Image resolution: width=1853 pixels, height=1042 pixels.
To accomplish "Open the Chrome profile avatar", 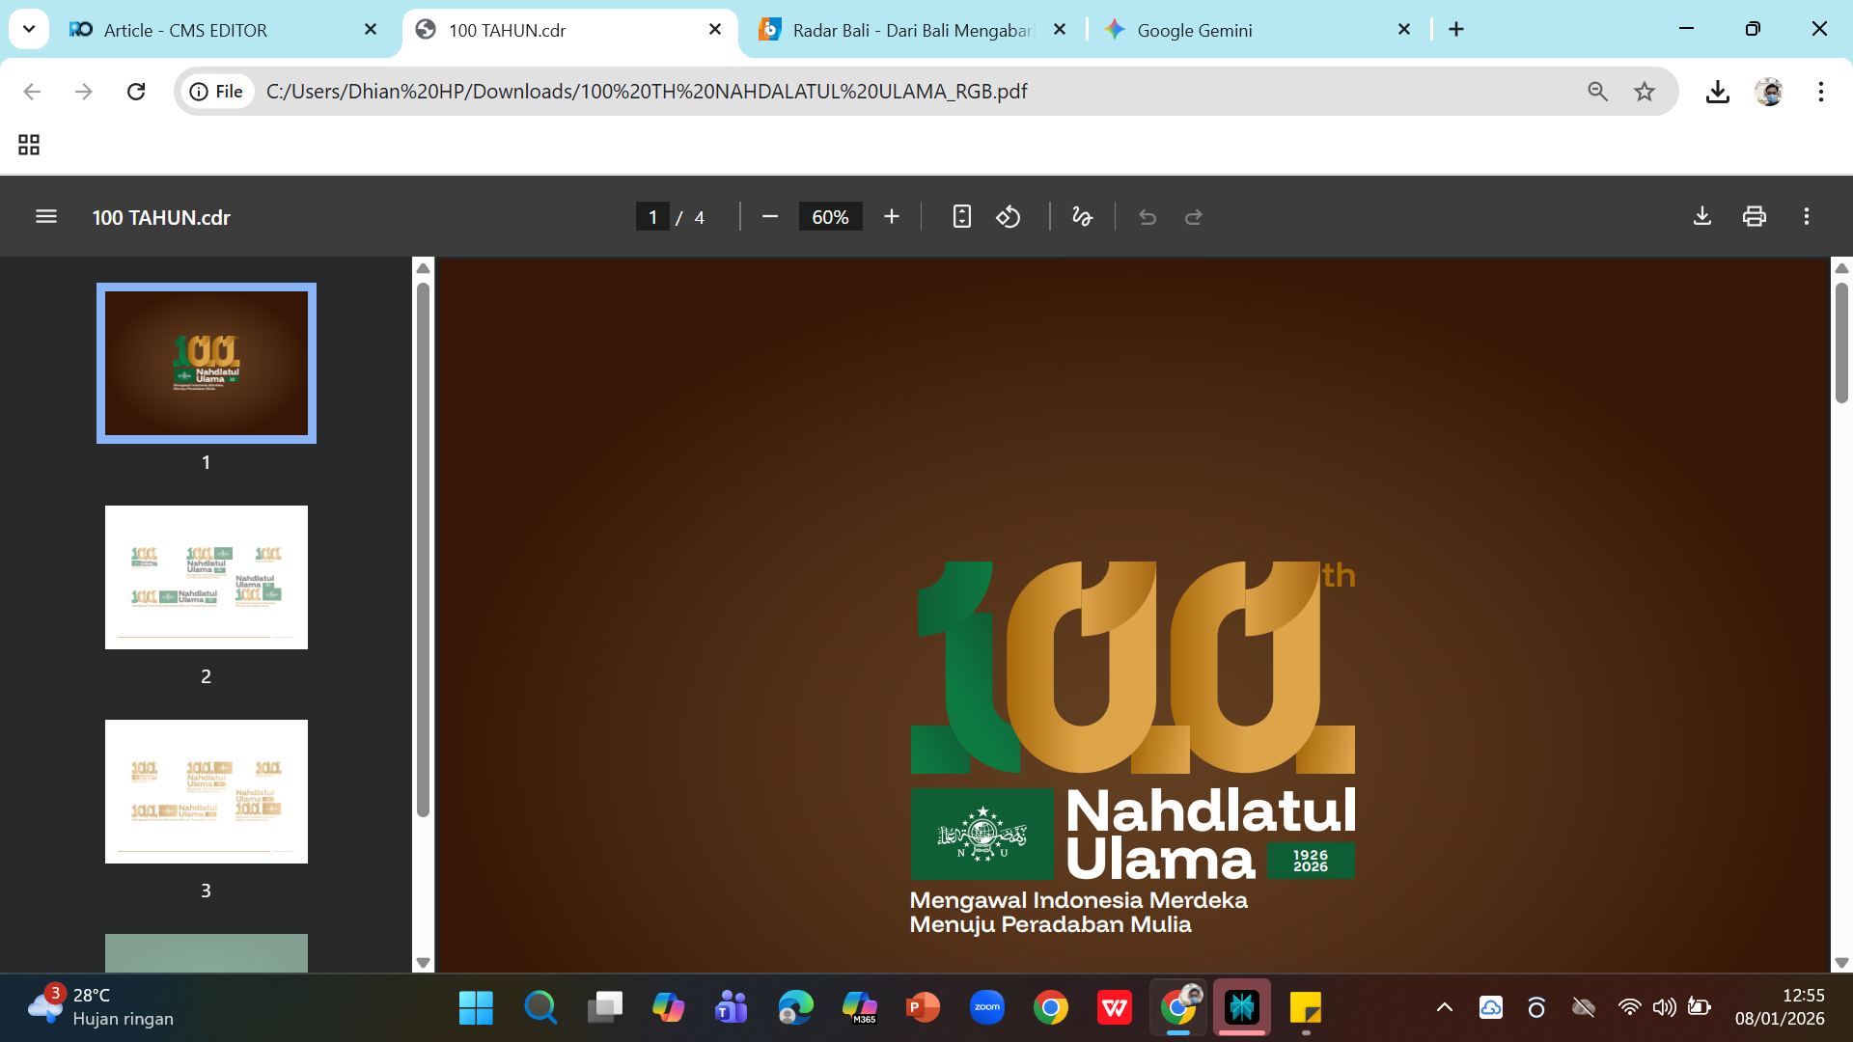I will point(1769,92).
